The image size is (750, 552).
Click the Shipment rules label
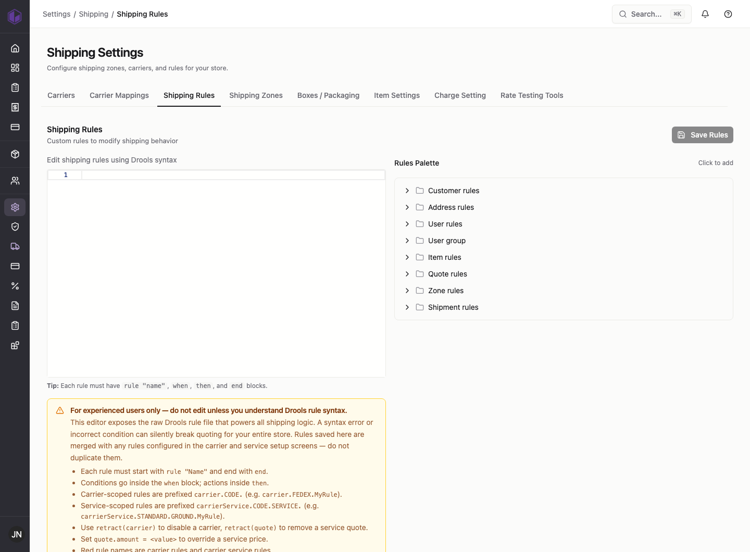(x=453, y=307)
